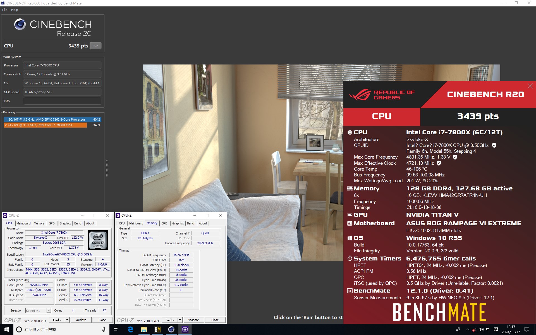Open Mainboard tab in right CPU-Z window
The width and height of the screenshot is (536, 335).
point(136,223)
